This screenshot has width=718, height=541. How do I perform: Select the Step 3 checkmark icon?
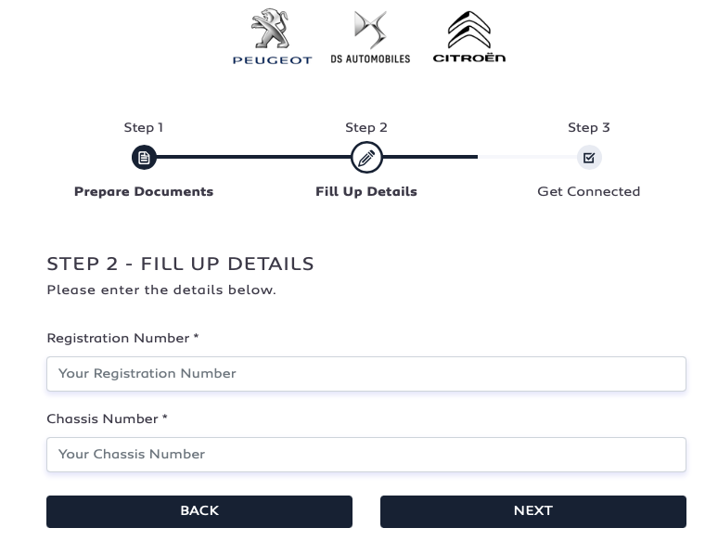589,158
